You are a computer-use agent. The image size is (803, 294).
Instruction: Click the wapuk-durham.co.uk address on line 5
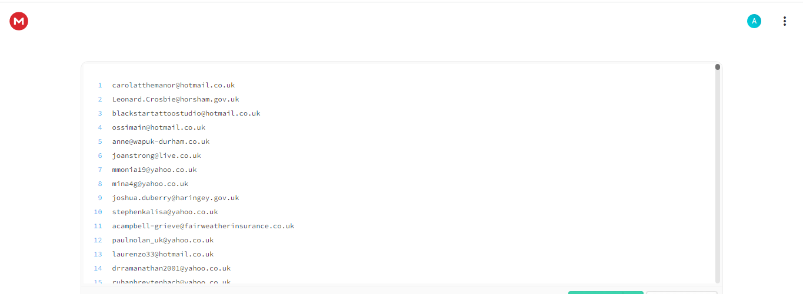[161, 141]
